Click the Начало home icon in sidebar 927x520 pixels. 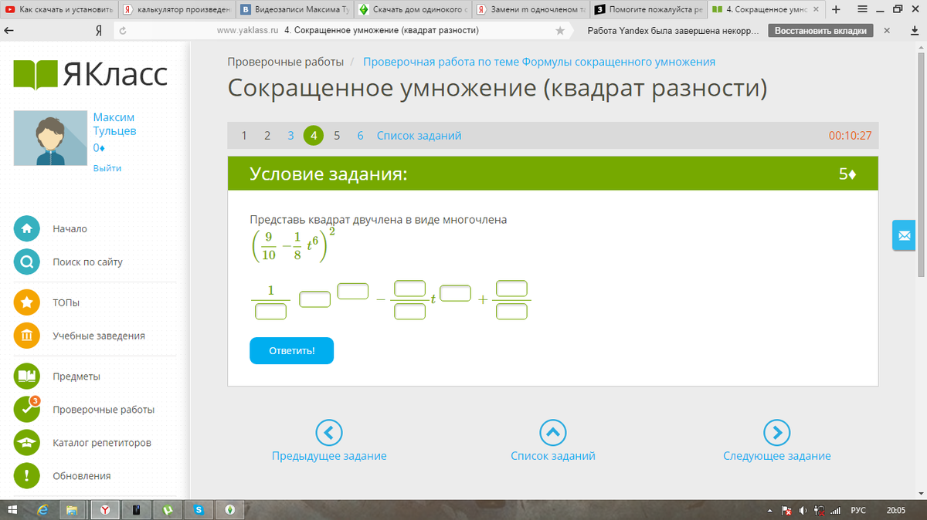point(26,229)
